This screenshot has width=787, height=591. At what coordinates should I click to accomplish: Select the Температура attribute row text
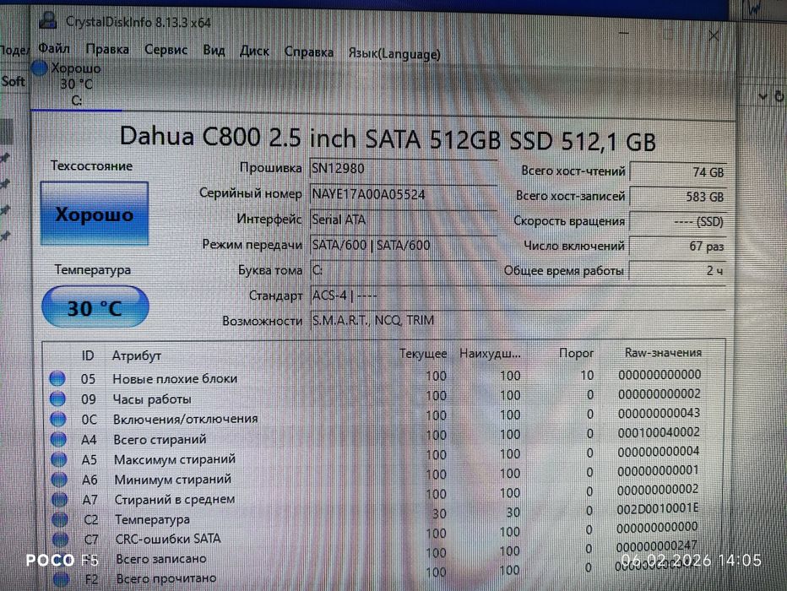[152, 519]
